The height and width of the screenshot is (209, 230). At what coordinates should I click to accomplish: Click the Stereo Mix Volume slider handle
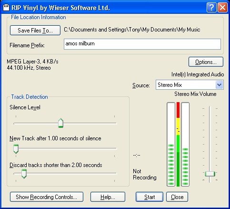(210, 174)
